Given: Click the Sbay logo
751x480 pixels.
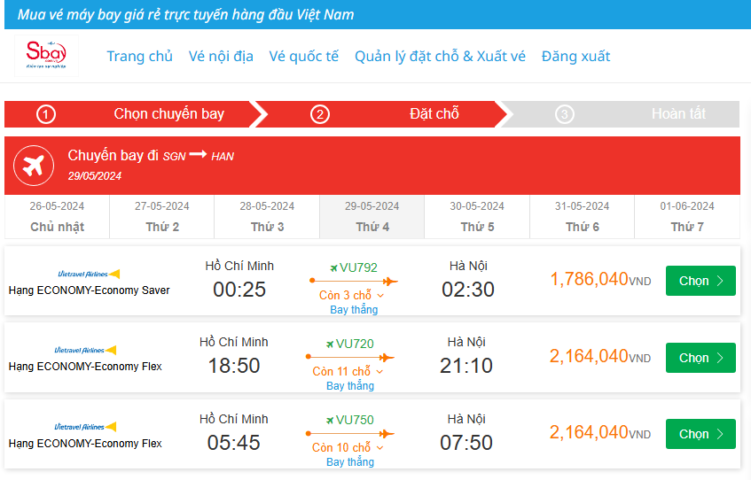Looking at the screenshot, I should [46, 55].
